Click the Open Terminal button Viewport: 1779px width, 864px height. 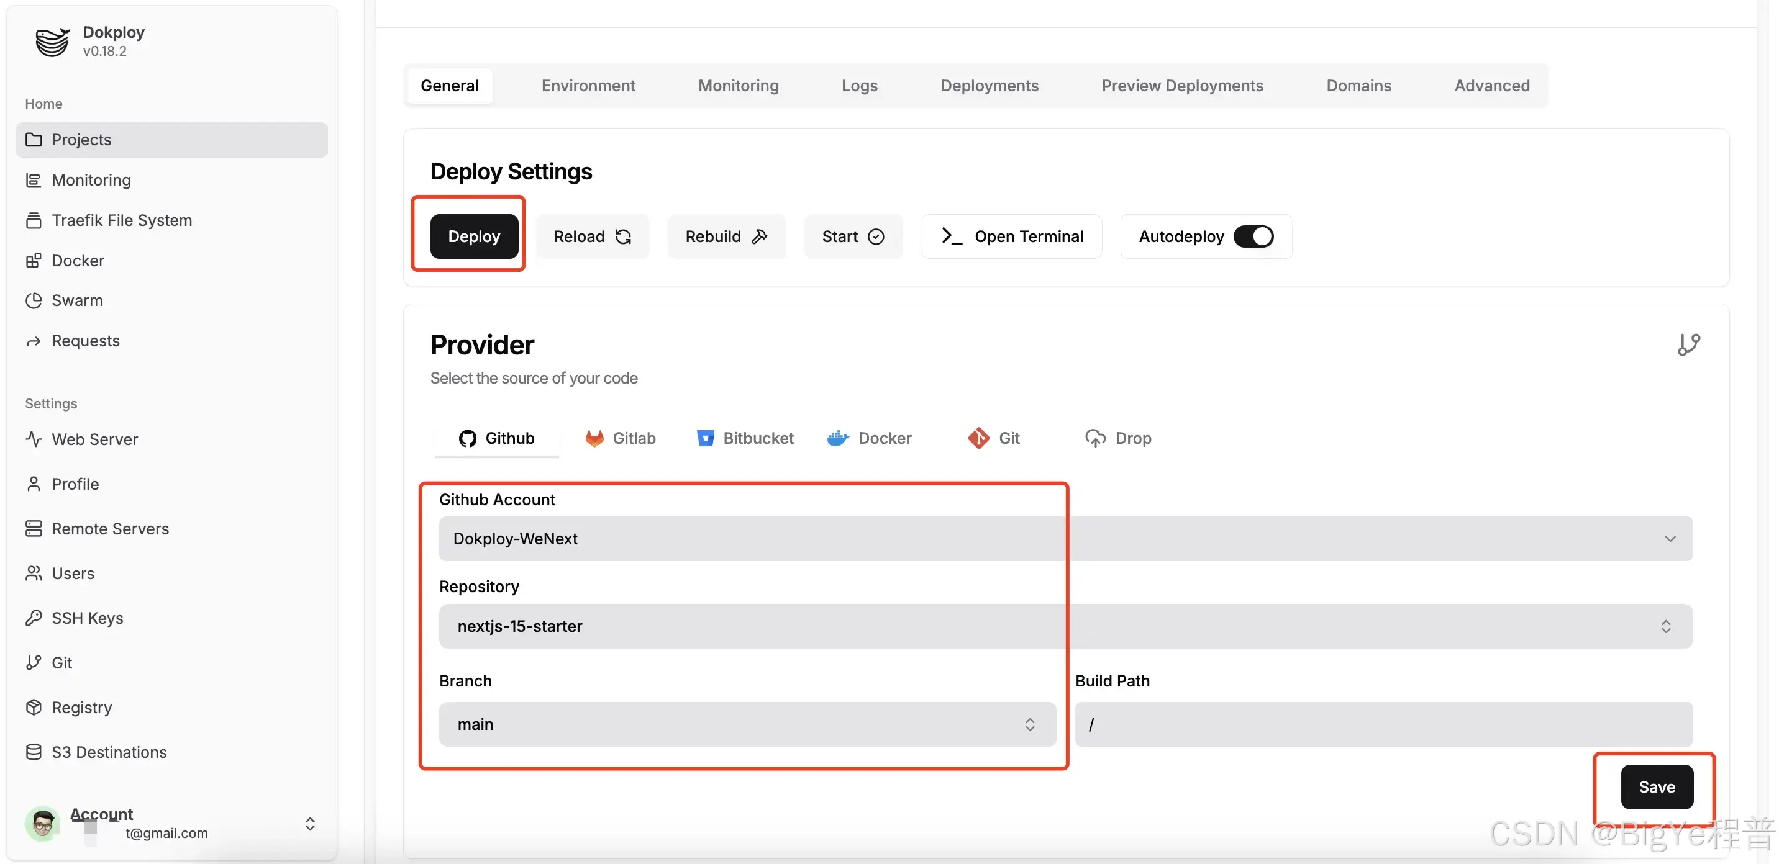click(1011, 236)
